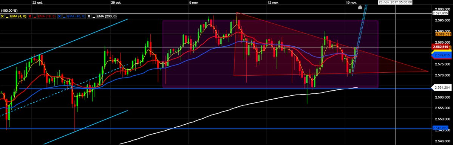Select the 23 nov. 2017 05:00:00 crosshair label
This screenshot has width=453, height=145.
pos(395,2)
